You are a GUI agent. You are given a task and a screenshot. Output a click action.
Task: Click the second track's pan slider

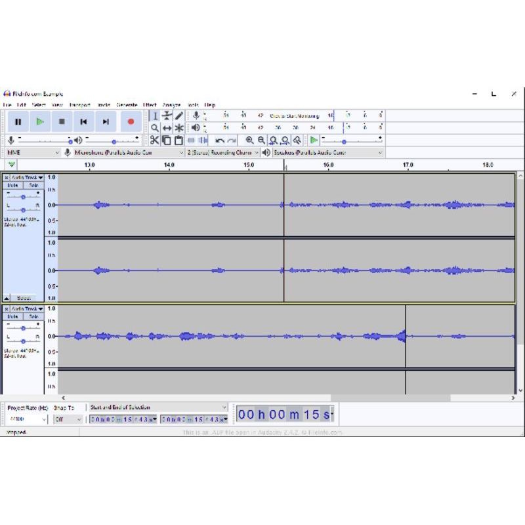coord(23,341)
